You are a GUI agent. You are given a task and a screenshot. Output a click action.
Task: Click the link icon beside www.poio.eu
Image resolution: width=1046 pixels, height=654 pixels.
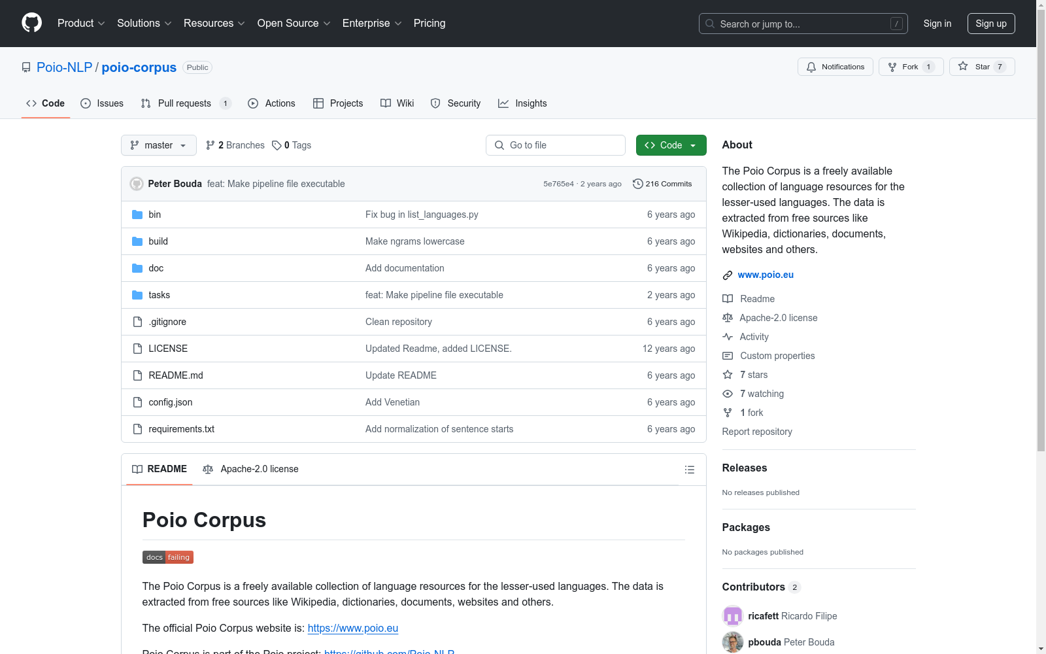coord(728,275)
